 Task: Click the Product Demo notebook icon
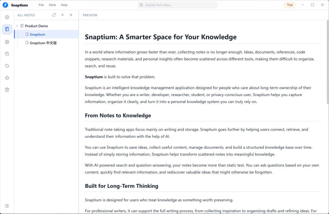22,26
